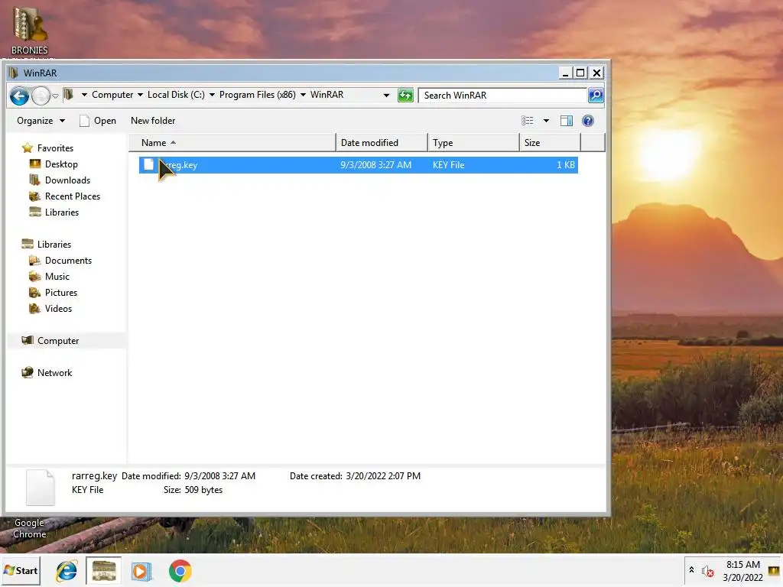Click the show desktop button at tray end
The image size is (783, 587).
point(774,570)
